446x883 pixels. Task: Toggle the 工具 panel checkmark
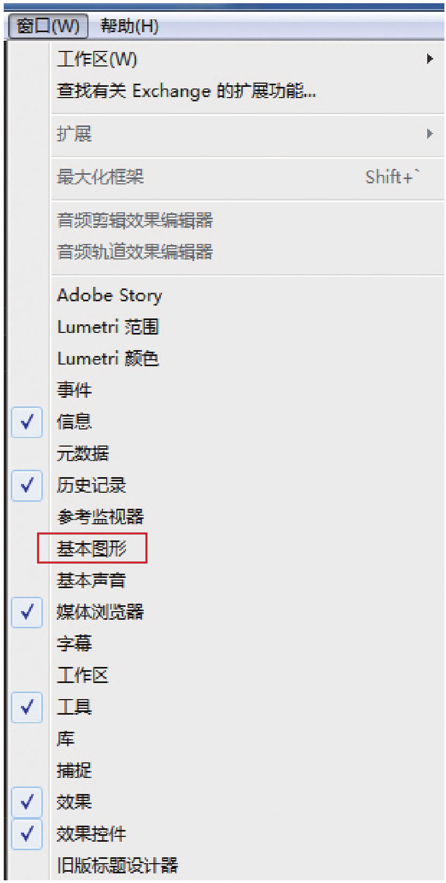pyautogui.click(x=27, y=707)
